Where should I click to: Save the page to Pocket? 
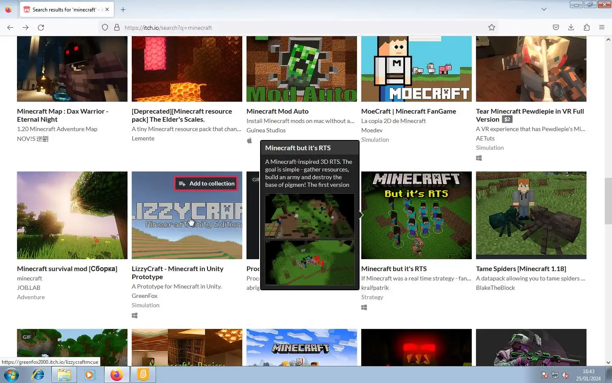(x=556, y=28)
